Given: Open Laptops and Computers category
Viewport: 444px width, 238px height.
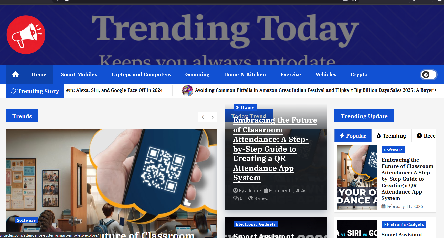Looking at the screenshot, I should pos(141,74).
